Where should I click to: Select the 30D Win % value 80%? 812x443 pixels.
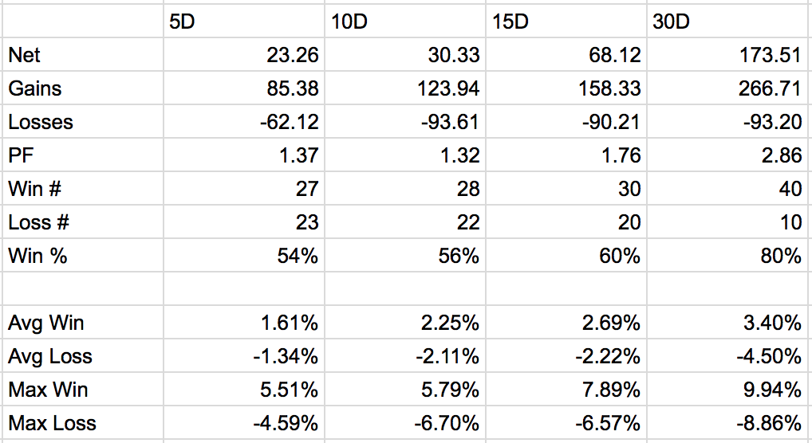click(x=727, y=255)
